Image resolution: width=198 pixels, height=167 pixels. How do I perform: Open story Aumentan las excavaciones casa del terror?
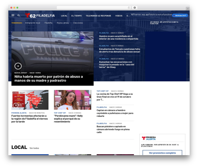(117, 64)
